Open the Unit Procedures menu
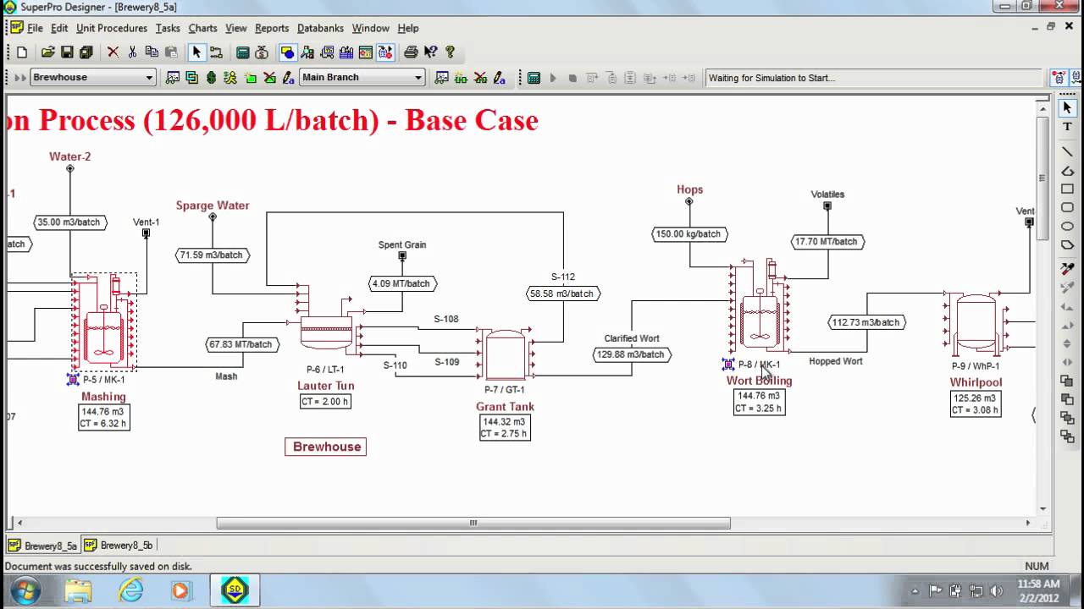This screenshot has height=609, width=1084. [112, 28]
